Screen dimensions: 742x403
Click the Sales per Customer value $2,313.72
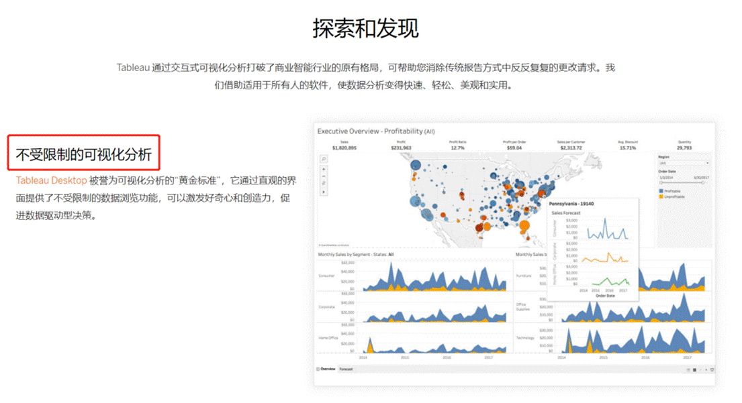[571, 148]
